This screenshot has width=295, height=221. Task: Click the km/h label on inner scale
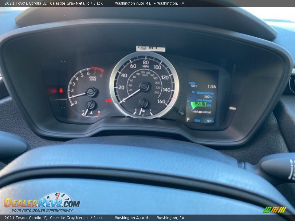145,75
